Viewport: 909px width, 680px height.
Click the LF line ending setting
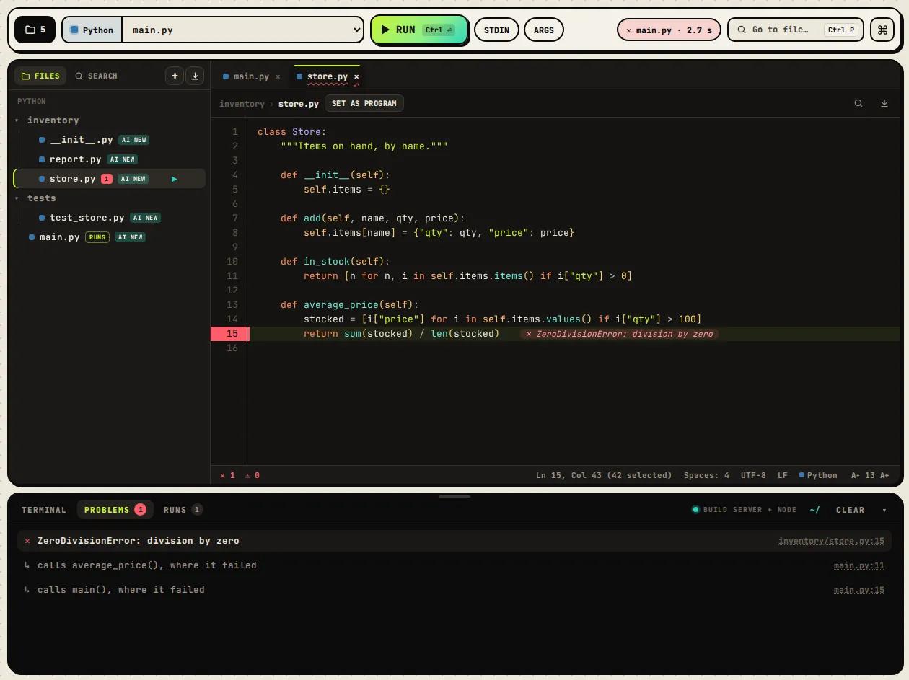783,475
